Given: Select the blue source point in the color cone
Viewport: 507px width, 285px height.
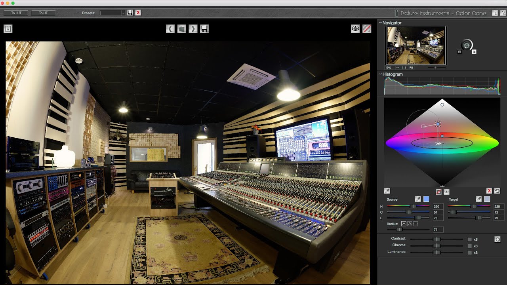Looking at the screenshot, I should tap(438, 124).
